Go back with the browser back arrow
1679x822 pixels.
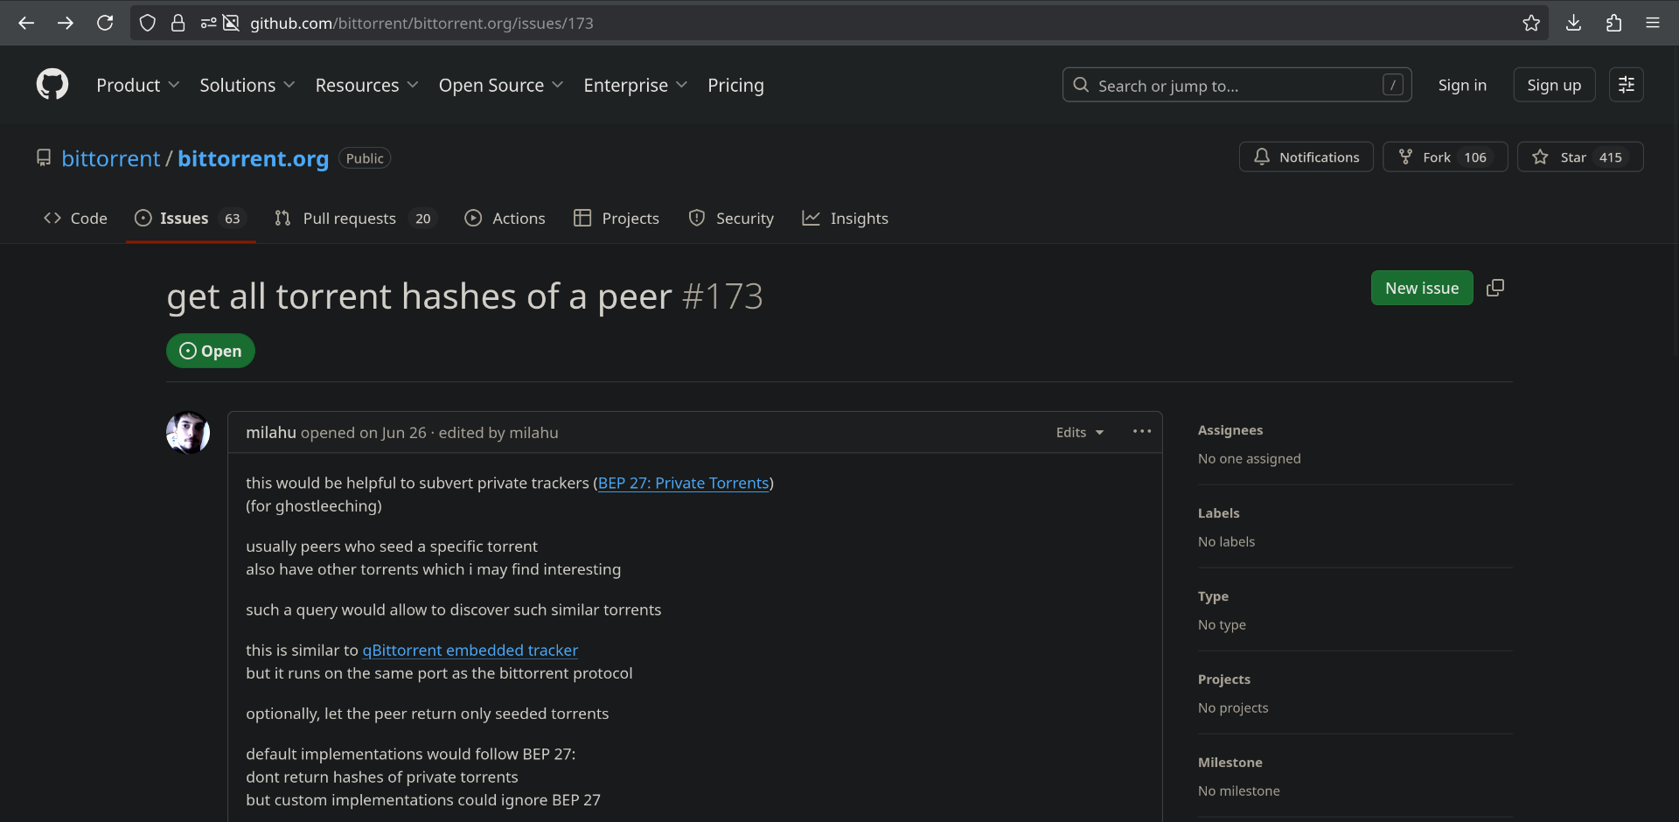[26, 23]
